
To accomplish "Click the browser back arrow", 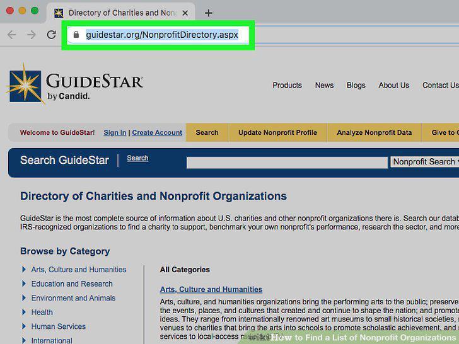I will (12, 35).
